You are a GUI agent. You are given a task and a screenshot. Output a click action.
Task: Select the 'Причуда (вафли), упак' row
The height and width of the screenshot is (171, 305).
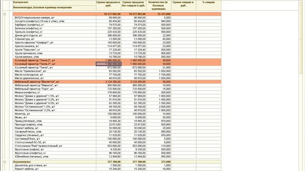(x=117, y=124)
